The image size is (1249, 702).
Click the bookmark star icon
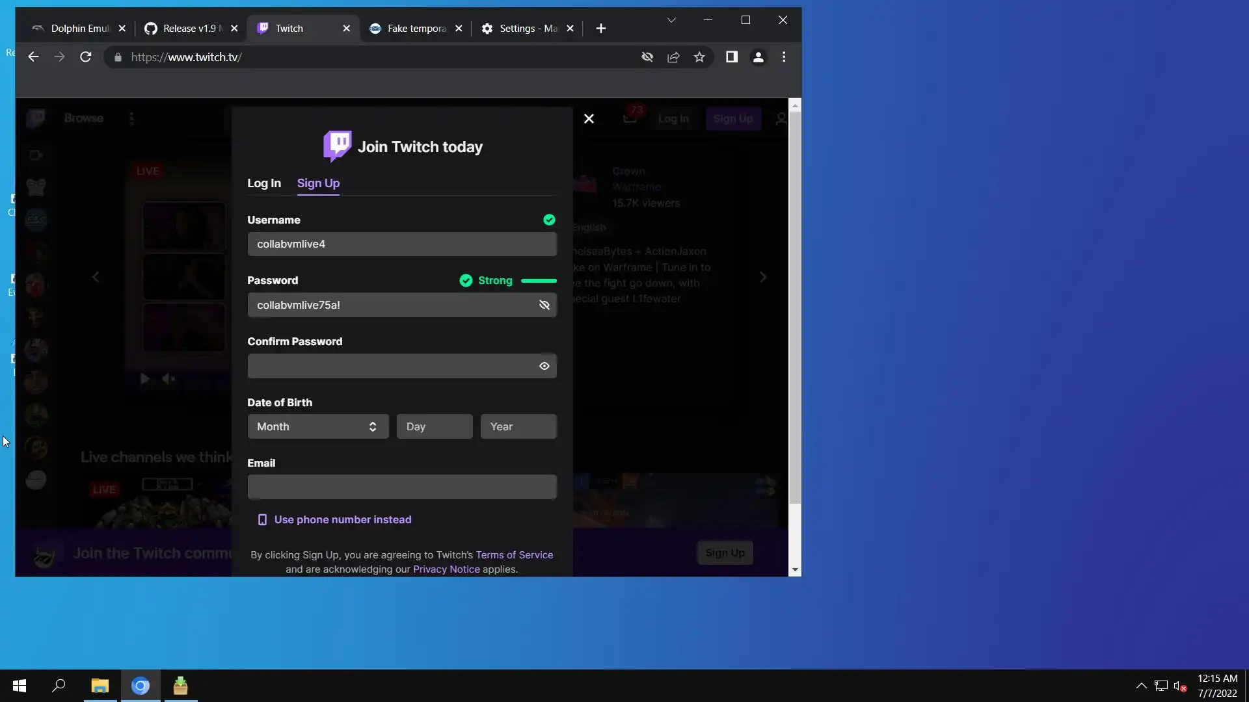699,57
